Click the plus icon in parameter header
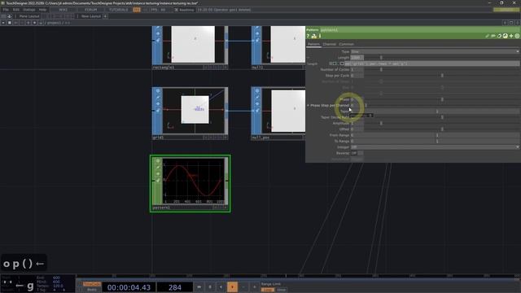521x293 pixels. coord(511,36)
